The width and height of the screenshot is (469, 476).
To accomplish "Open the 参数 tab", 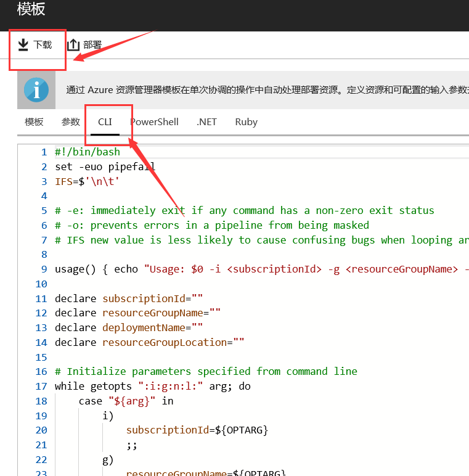I will 71,121.
